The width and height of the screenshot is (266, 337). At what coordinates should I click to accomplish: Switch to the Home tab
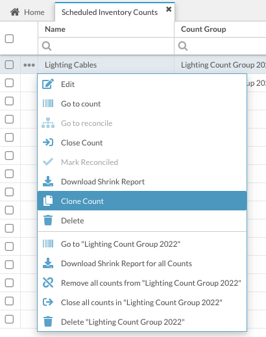(x=27, y=12)
